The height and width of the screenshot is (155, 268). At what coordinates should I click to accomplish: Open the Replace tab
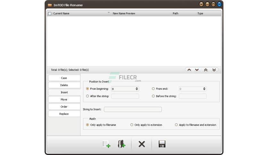64,114
